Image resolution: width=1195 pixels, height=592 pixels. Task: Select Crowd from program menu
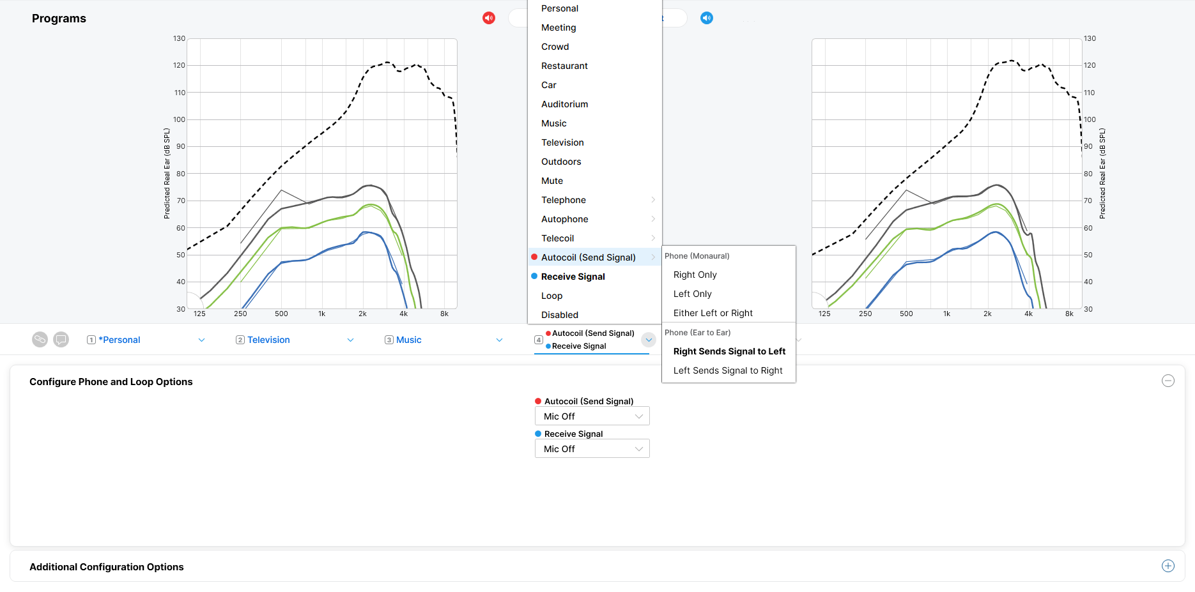pyautogui.click(x=595, y=47)
